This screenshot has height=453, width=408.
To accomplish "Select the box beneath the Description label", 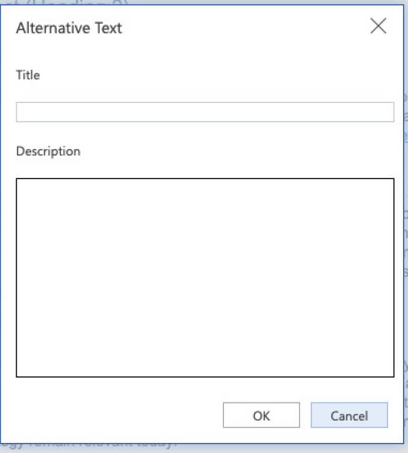I will (205, 278).
